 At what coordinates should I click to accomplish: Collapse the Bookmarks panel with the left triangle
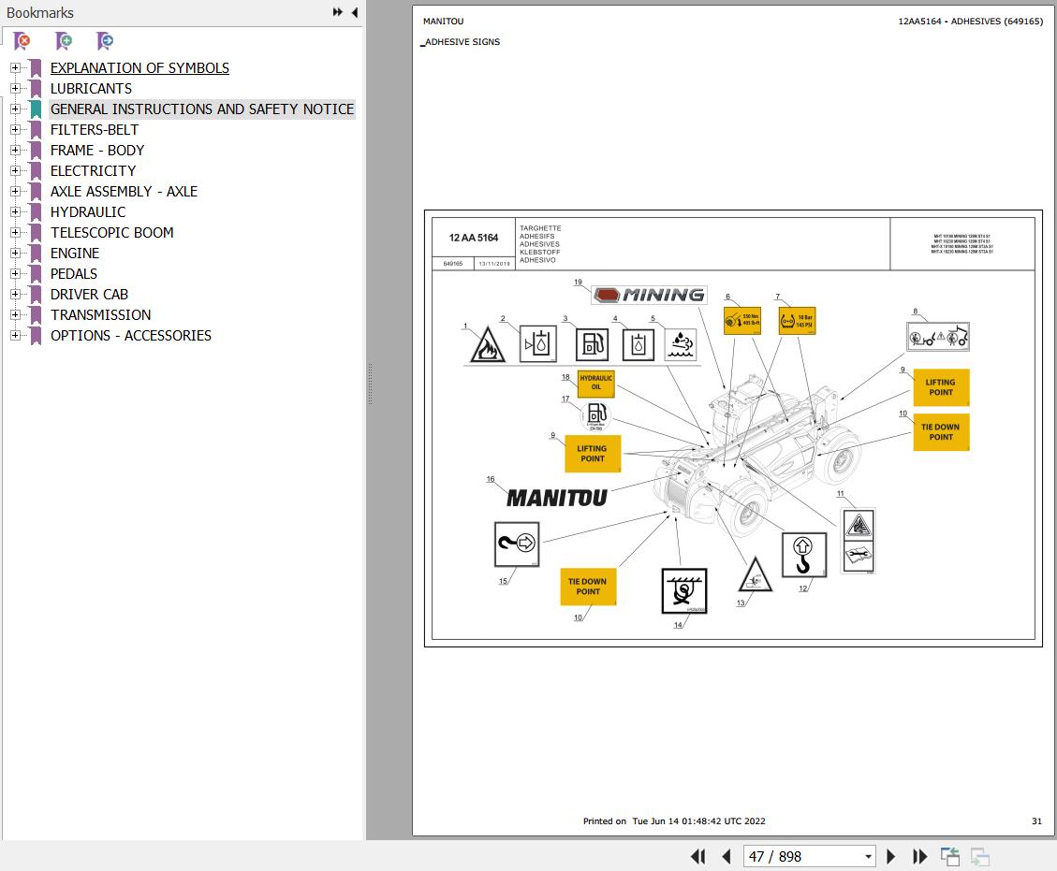coord(355,12)
